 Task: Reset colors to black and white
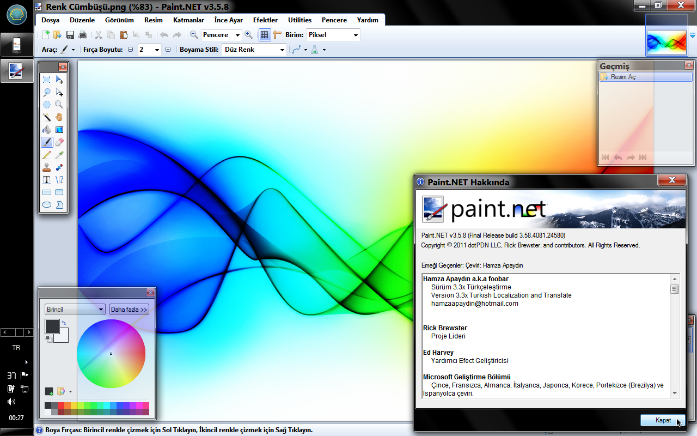click(48, 339)
